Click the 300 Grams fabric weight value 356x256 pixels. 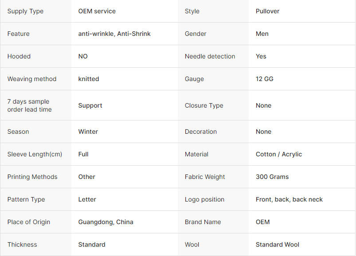272,177
